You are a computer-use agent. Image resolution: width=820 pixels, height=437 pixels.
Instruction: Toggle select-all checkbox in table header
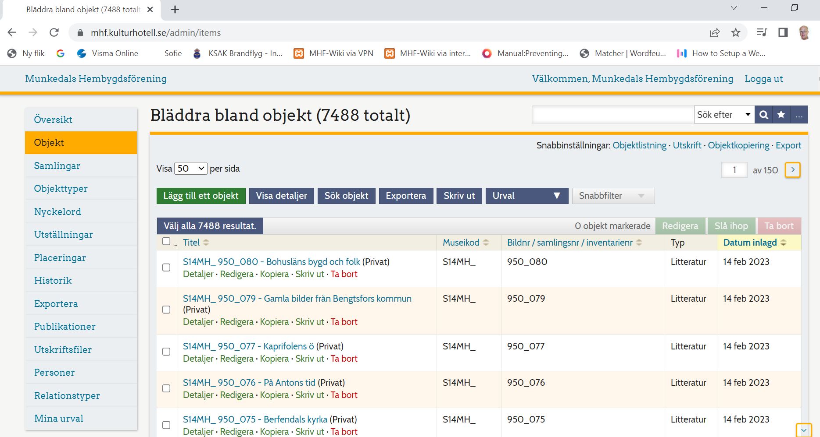(x=166, y=241)
